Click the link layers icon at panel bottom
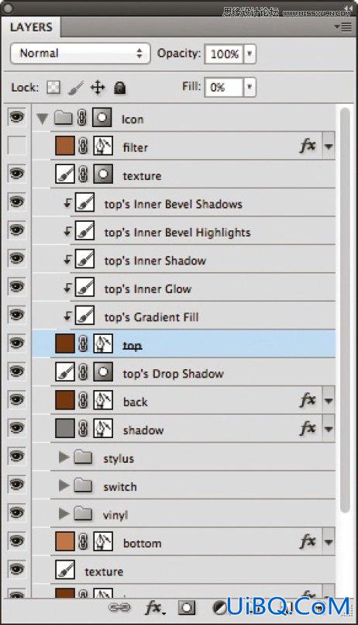 coord(119,607)
